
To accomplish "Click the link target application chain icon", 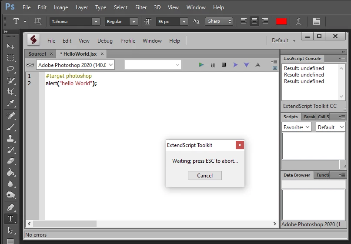I will 30,65.
